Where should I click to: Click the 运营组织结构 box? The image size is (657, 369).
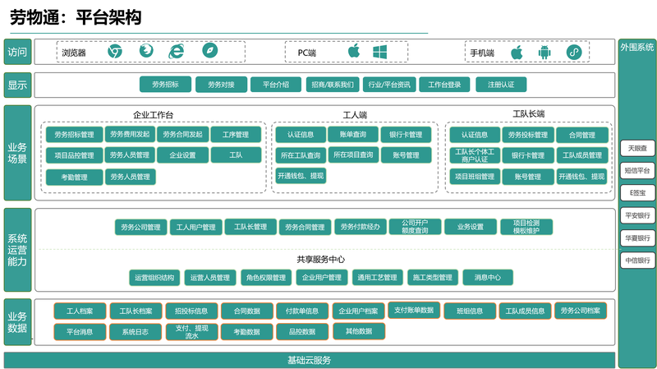(154, 278)
